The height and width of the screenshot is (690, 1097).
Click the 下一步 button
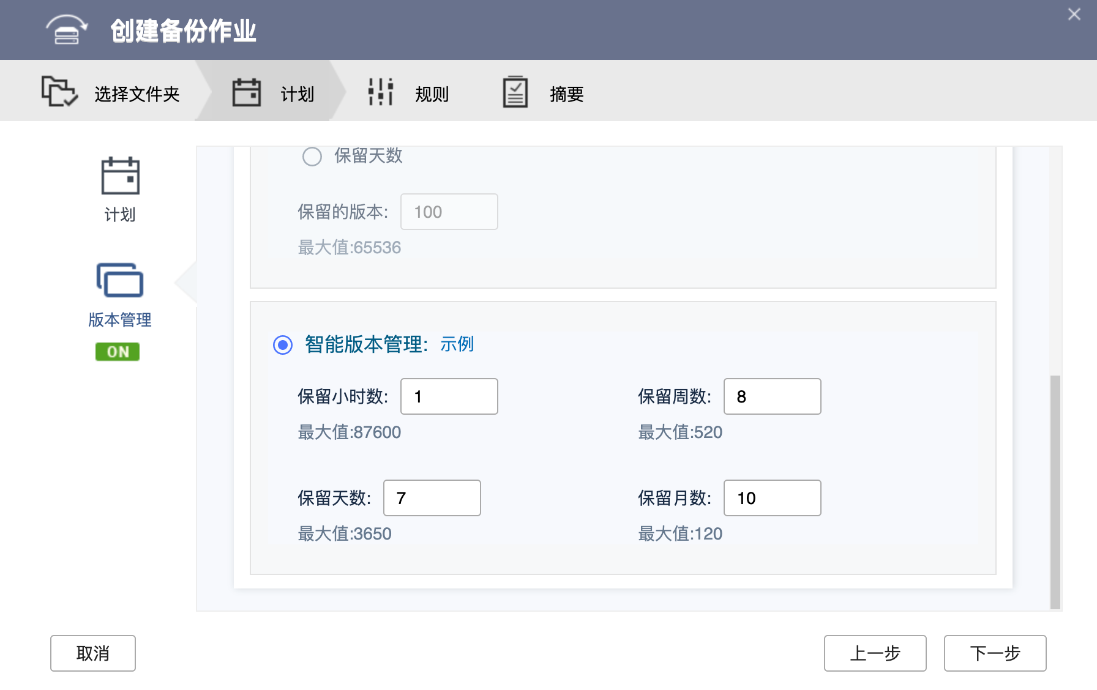[995, 653]
